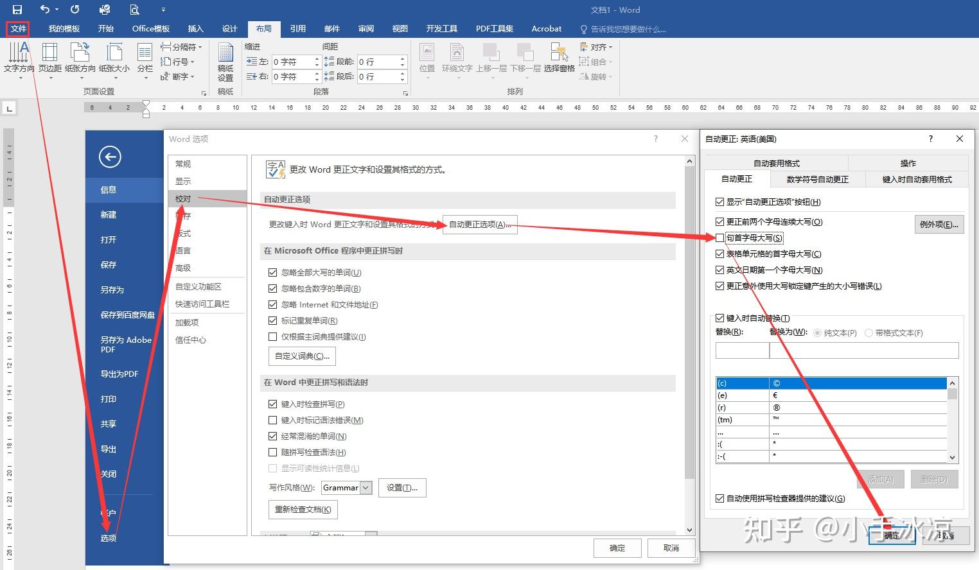The image size is (979, 570).
Task: Select the (tm) row in replacement list
Action: tap(831, 420)
